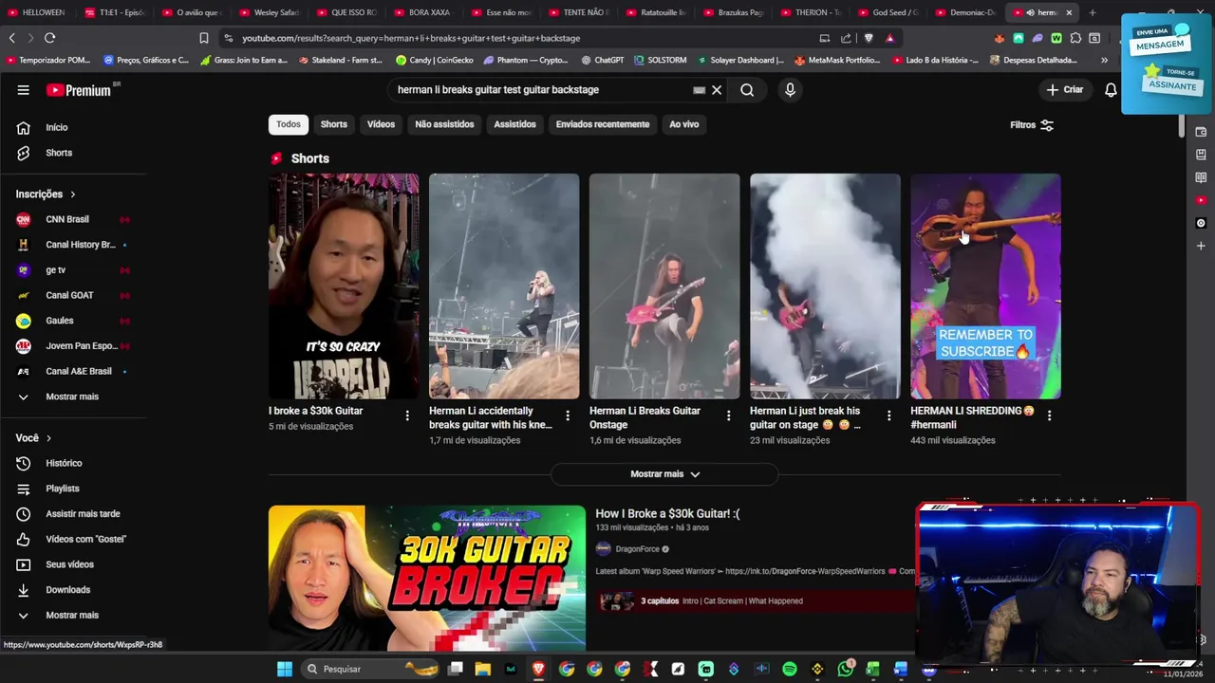Expand the bookmarks bar overflow chevron
The height and width of the screenshot is (683, 1215).
click(x=1104, y=60)
